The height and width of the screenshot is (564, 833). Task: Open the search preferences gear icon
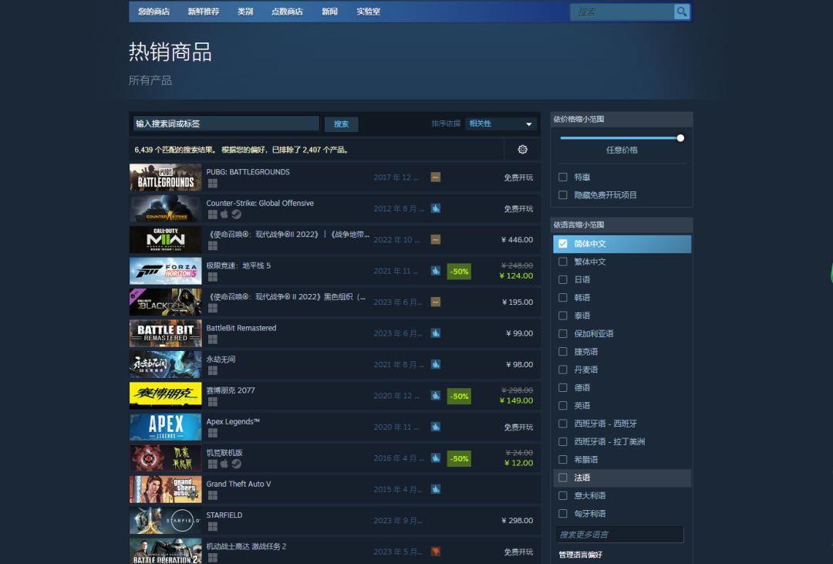click(523, 150)
